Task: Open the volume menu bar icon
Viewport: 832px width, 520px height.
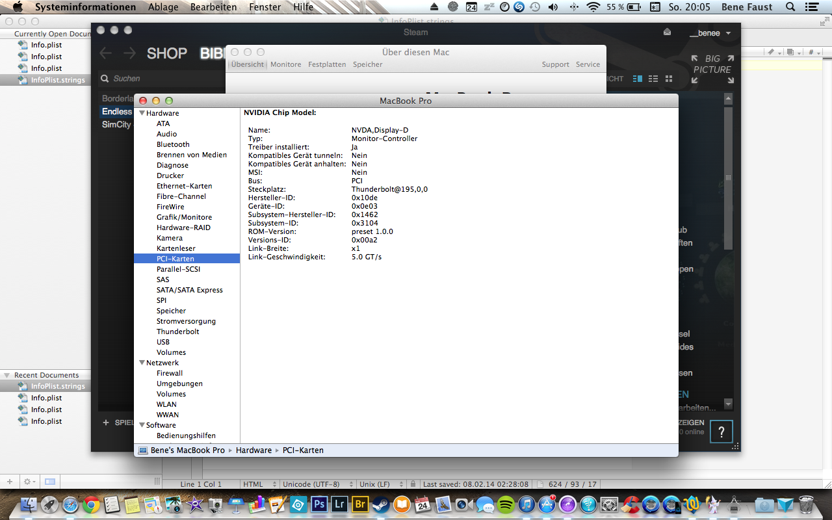Action: pyautogui.click(x=553, y=7)
